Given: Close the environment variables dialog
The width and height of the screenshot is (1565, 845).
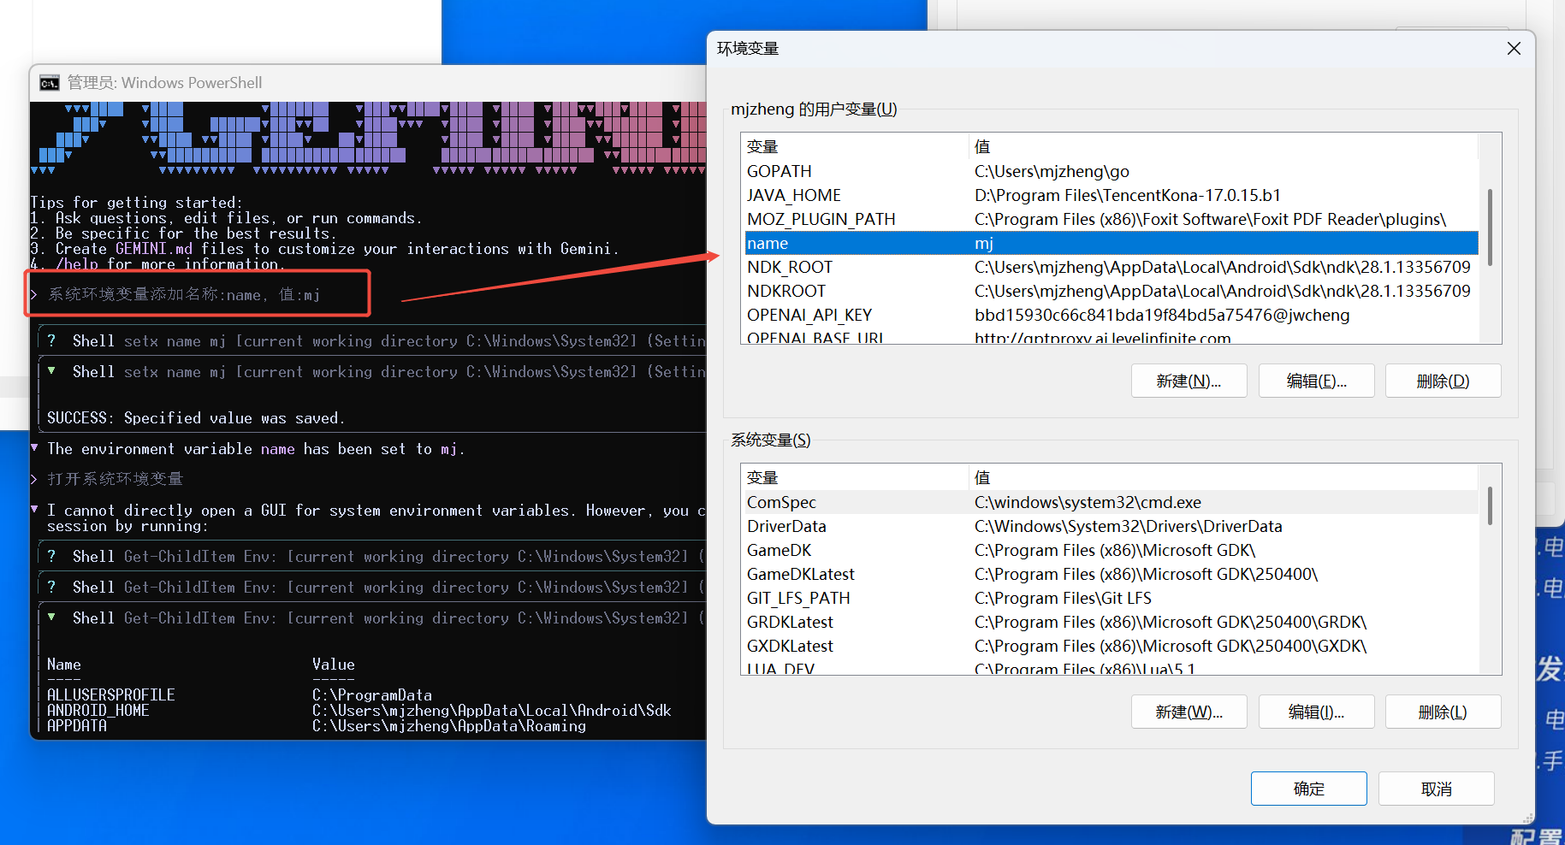Looking at the screenshot, I should [x=1514, y=49].
